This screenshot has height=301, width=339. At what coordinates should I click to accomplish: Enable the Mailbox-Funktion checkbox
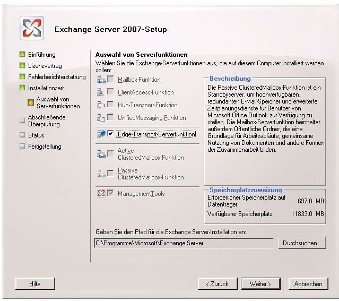tap(110, 79)
